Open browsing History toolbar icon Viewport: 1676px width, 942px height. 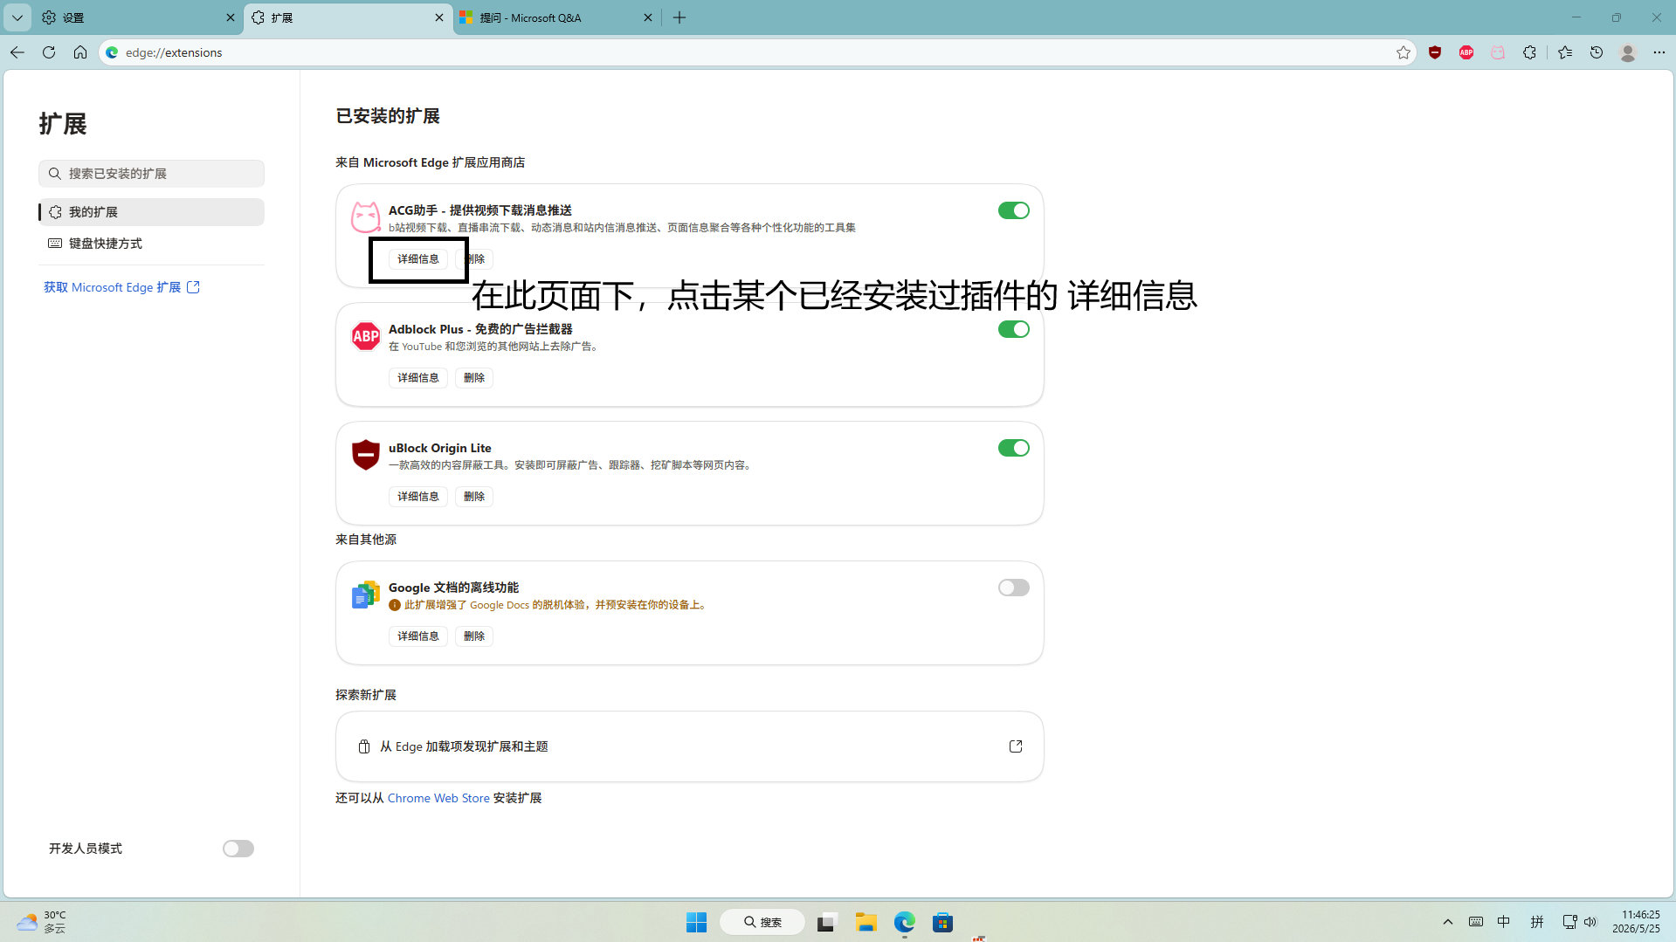1597,52
